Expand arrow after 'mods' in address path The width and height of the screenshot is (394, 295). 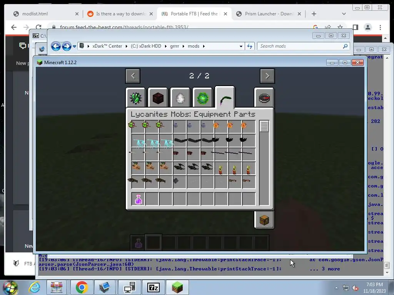204,46
